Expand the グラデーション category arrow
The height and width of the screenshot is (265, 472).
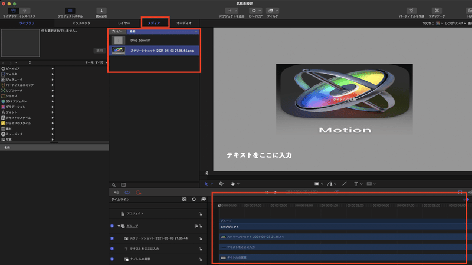click(x=53, y=107)
